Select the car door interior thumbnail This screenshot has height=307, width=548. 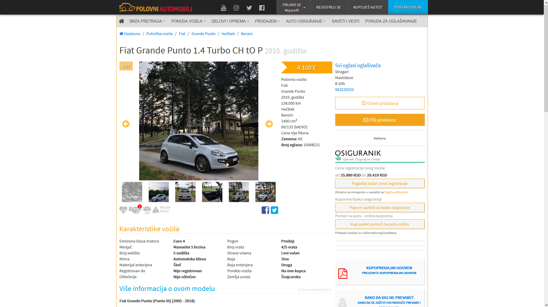(x=212, y=192)
